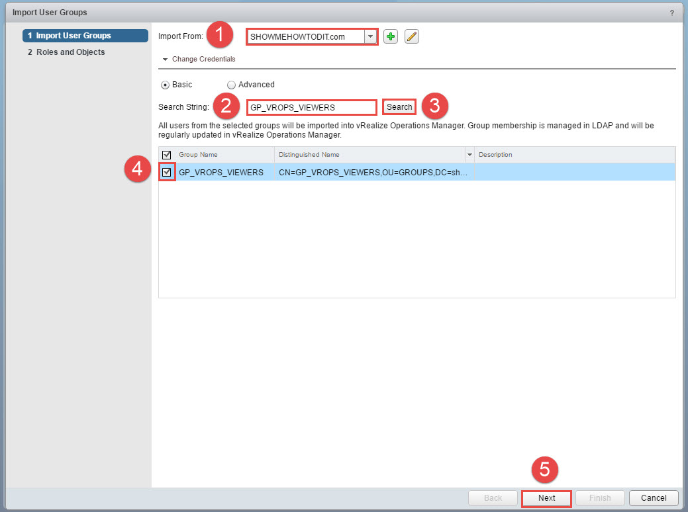Viewport: 688px width, 512px height.
Task: Select the Advanced radio button
Action: coord(231,85)
